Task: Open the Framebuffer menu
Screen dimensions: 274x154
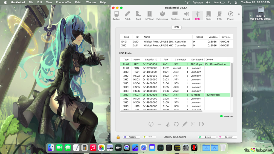Action: pos(64,2)
